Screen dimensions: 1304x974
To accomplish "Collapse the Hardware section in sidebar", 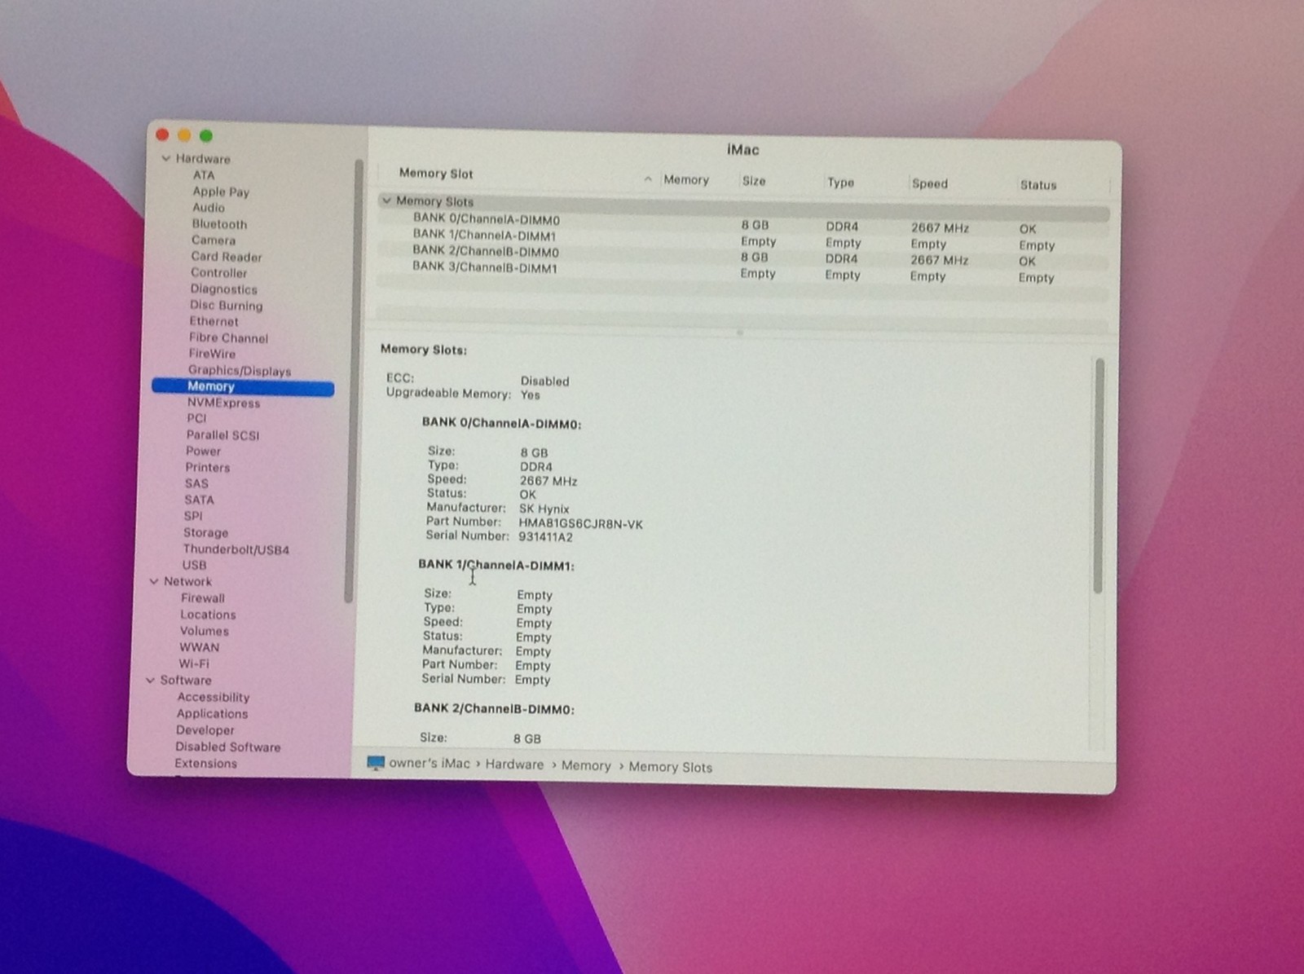I will pos(165,158).
